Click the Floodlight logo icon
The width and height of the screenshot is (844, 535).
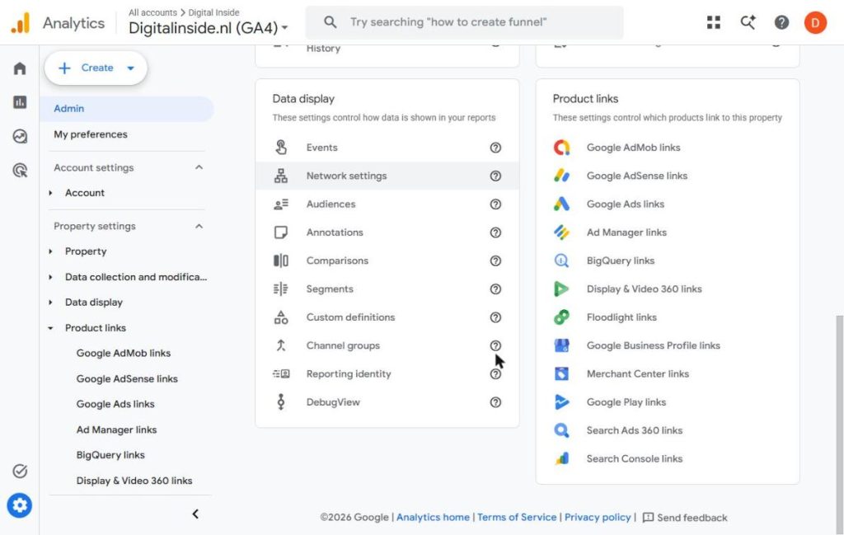pos(561,317)
